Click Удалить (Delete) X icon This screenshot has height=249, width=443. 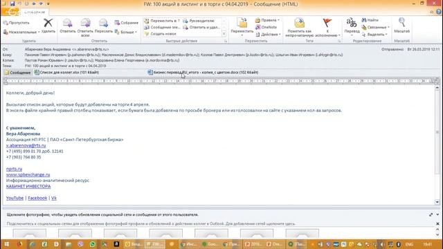(48, 23)
